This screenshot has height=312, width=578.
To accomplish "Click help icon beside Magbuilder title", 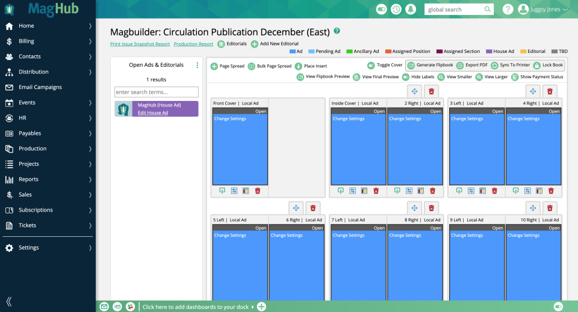I will [337, 31].
